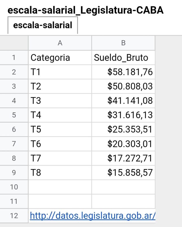
Task: Select the $31.616,13 salary cell
Action: (x=123, y=115)
